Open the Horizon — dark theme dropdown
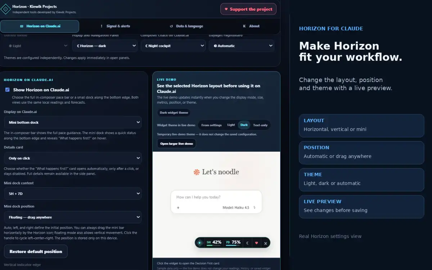This screenshot has width=432, height=270. [x=105, y=46]
